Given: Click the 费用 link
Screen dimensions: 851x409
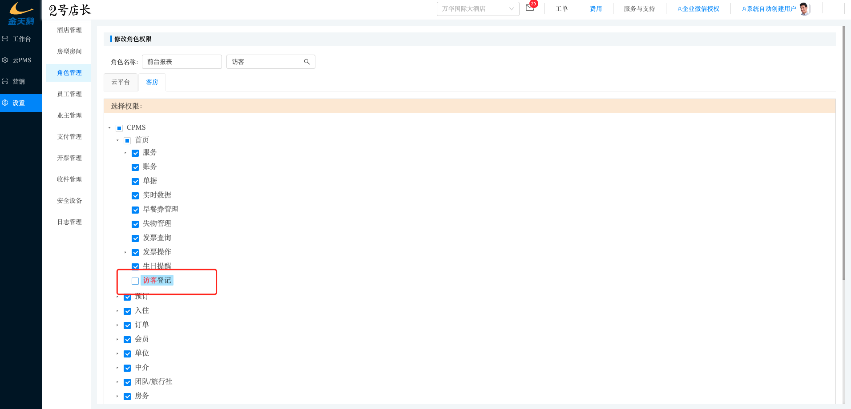Looking at the screenshot, I should coord(596,9).
